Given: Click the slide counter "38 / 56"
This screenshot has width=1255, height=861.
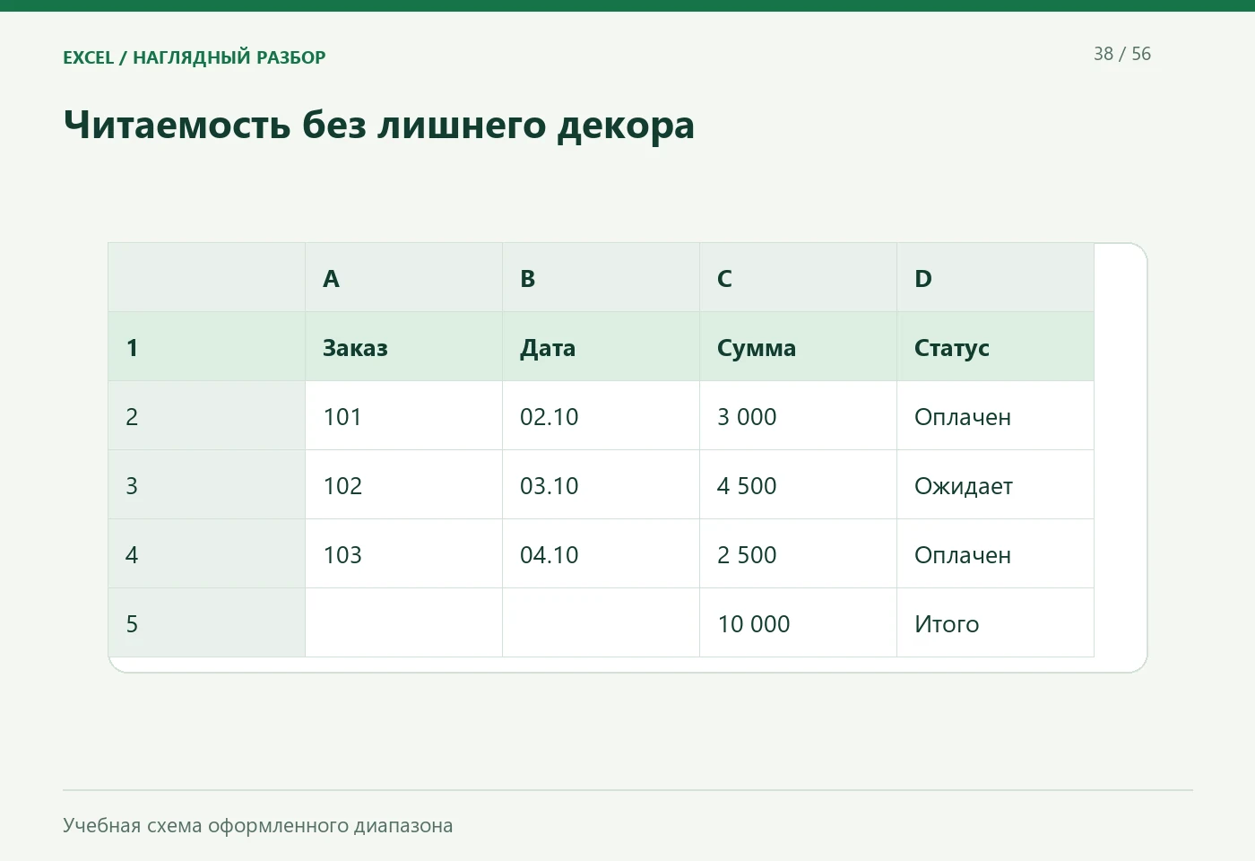Looking at the screenshot, I should [1122, 54].
